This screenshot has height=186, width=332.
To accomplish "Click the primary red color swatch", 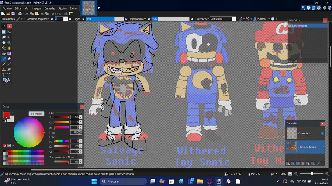I will [x=6, y=115].
